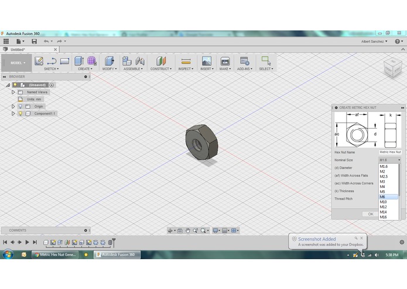
Task: Select the Press Pull modify icon
Action: click(110, 61)
